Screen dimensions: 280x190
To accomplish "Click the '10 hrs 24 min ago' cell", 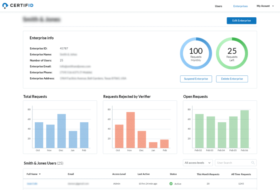I will [x=148, y=183].
